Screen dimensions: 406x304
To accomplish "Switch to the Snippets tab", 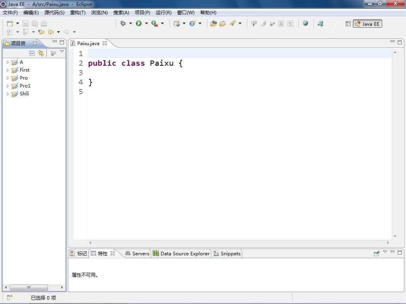I will (227, 253).
